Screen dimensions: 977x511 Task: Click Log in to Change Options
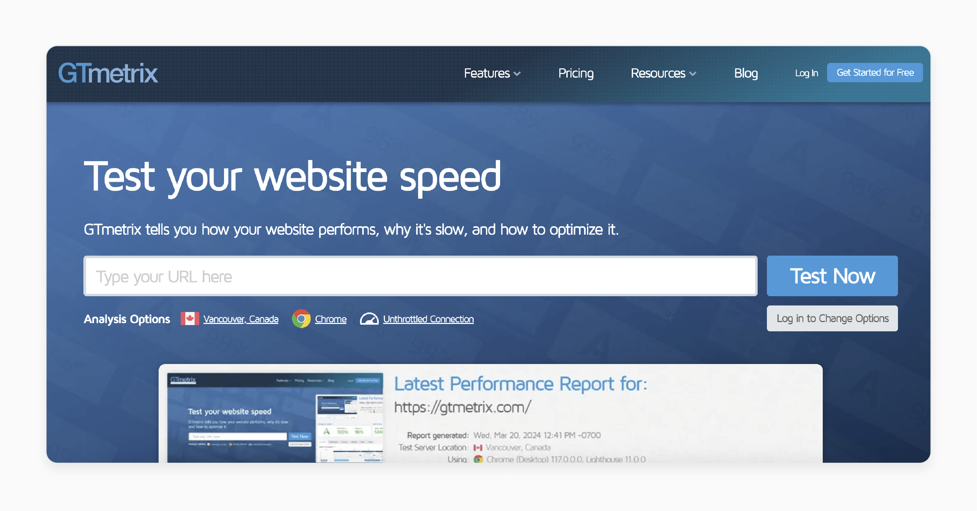832,318
